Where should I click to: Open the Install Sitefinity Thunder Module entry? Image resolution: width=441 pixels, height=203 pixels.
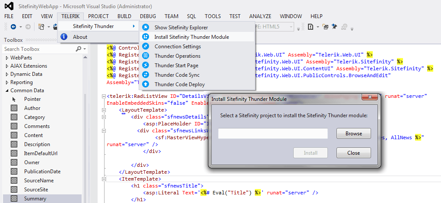tap(191, 37)
